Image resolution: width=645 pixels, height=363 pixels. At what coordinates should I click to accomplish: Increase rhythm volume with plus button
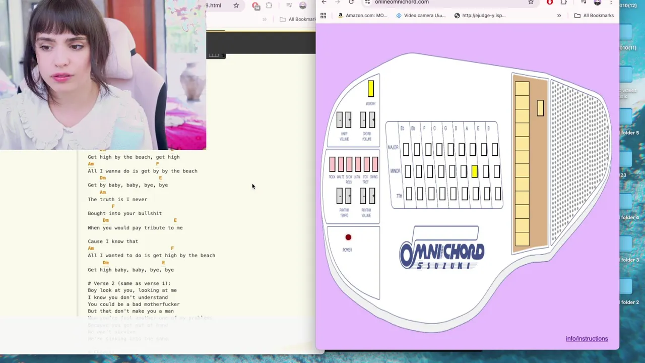pos(372,196)
